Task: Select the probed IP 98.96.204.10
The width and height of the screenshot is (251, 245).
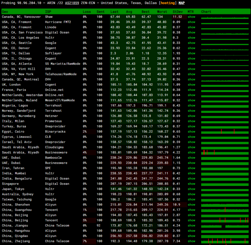Action: (x=29, y=3)
